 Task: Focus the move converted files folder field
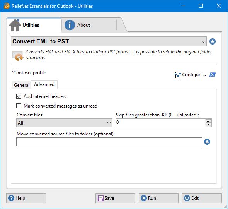coord(109,142)
